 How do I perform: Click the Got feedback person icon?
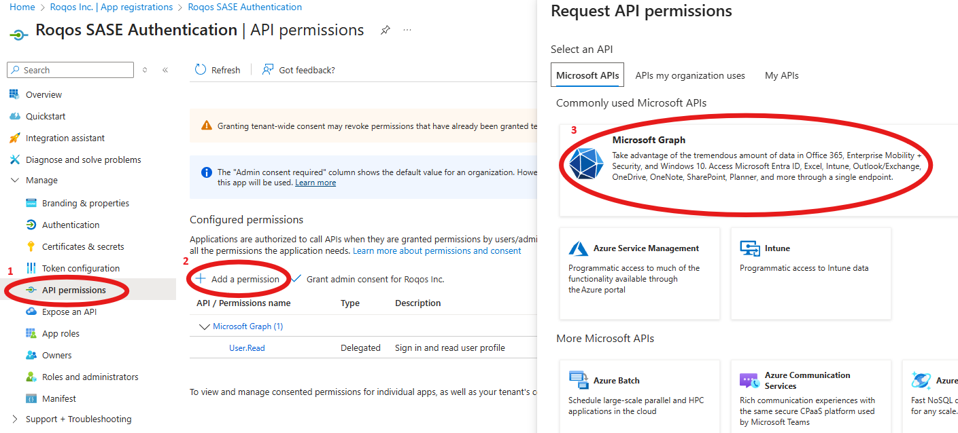pyautogui.click(x=268, y=69)
